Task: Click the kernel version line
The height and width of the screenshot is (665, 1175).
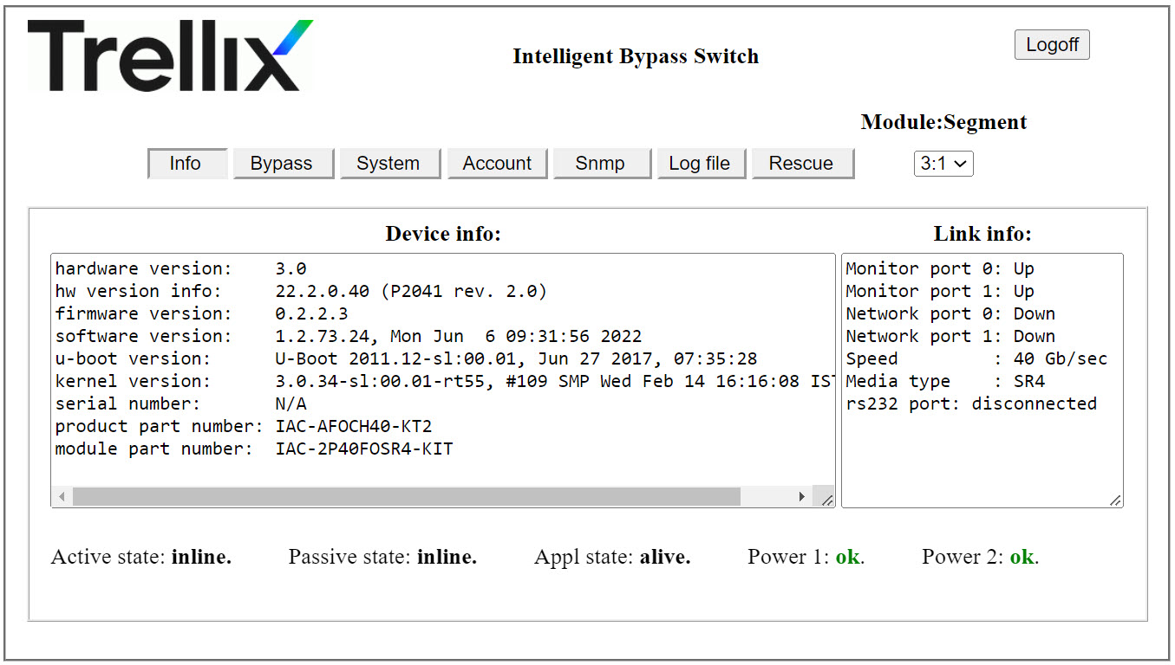Action: coord(444,381)
